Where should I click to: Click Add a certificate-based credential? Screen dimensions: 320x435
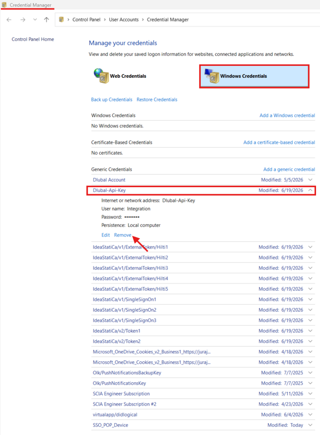279,142
